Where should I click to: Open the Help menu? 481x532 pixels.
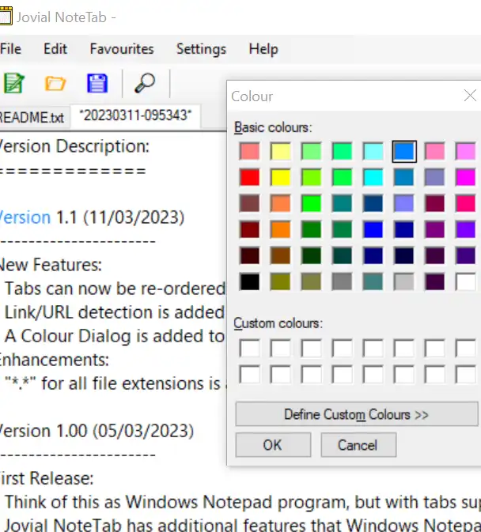(263, 49)
